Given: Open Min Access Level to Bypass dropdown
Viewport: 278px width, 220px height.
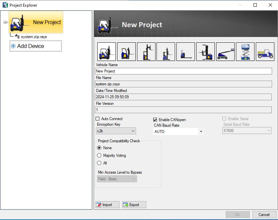Looking at the screenshot, I should point(117,179).
